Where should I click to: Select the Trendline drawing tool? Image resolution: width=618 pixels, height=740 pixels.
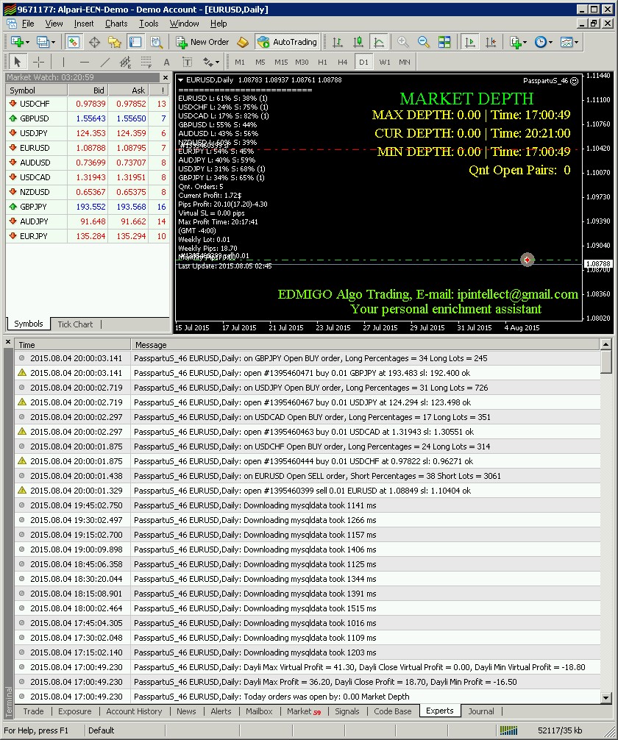(104, 62)
